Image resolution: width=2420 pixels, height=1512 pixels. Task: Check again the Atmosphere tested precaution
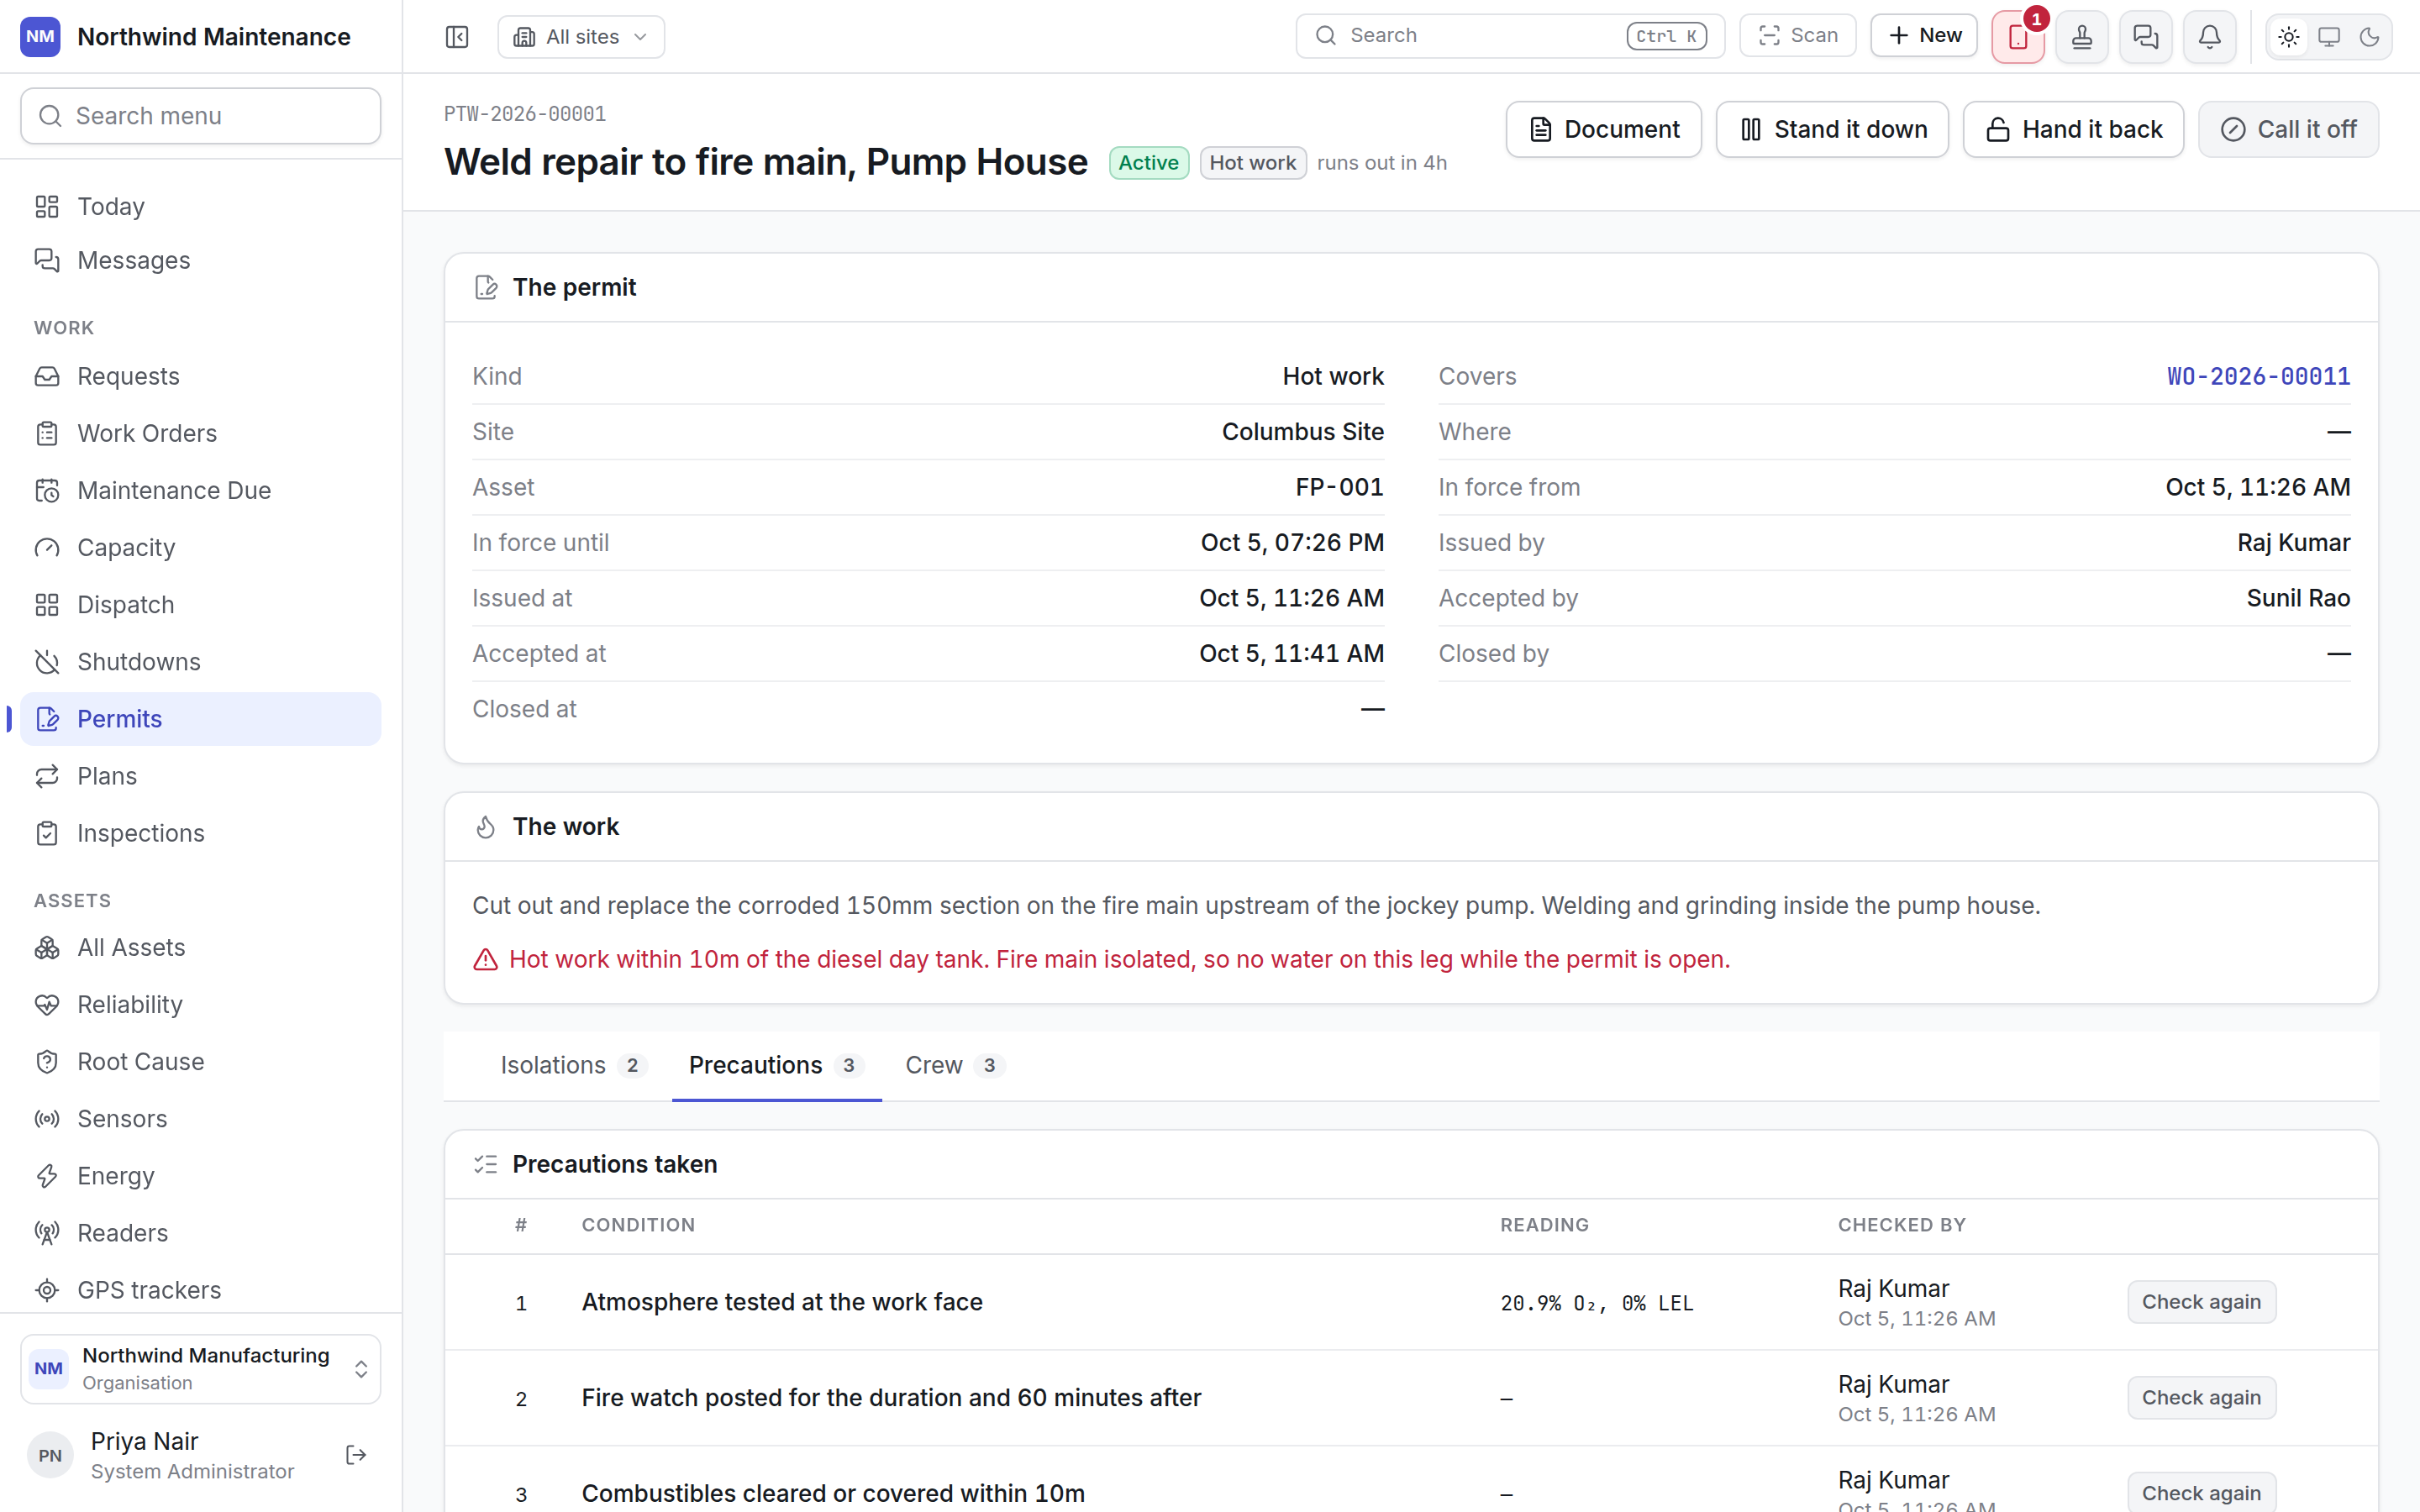pyautogui.click(x=2201, y=1302)
